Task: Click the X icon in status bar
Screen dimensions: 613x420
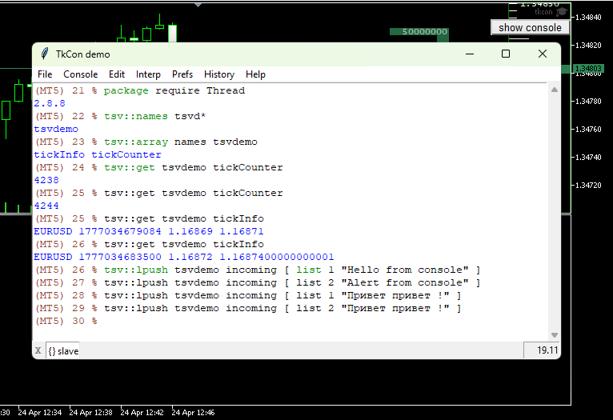Action: (38, 350)
